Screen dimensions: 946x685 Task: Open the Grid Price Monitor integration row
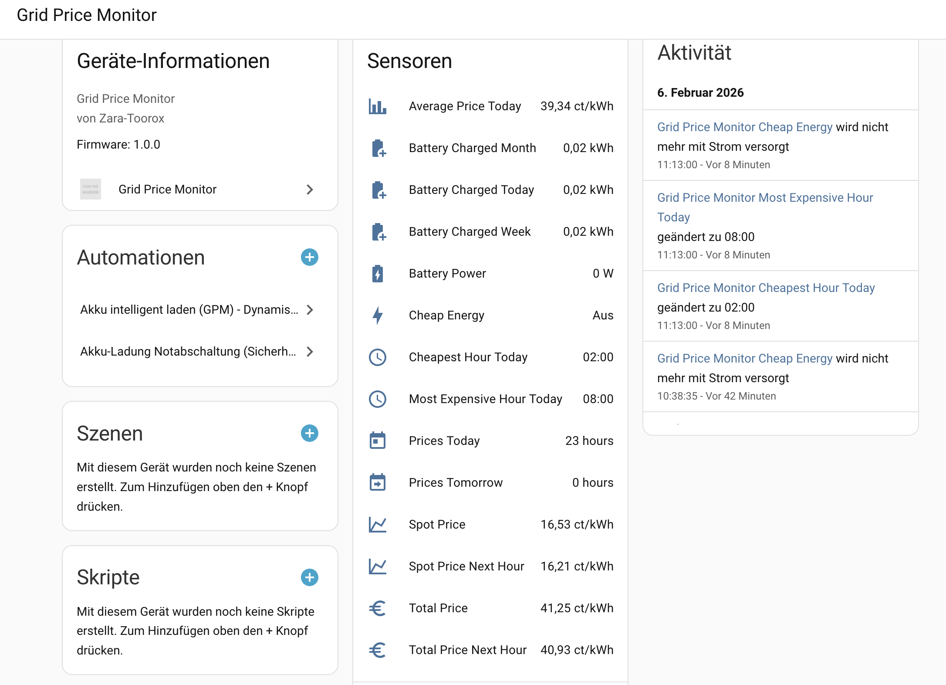[200, 189]
